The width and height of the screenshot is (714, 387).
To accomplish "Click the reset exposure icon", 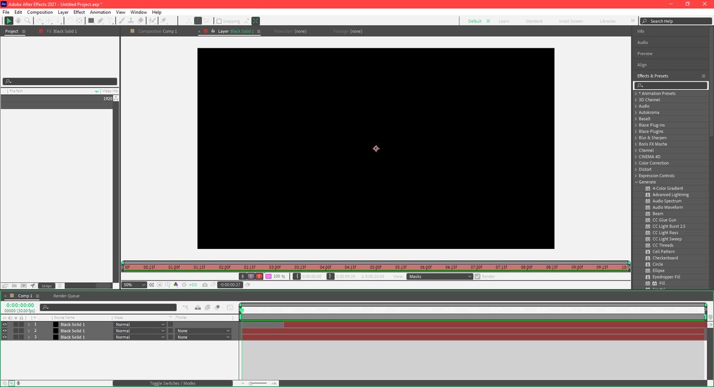I will pos(184,285).
